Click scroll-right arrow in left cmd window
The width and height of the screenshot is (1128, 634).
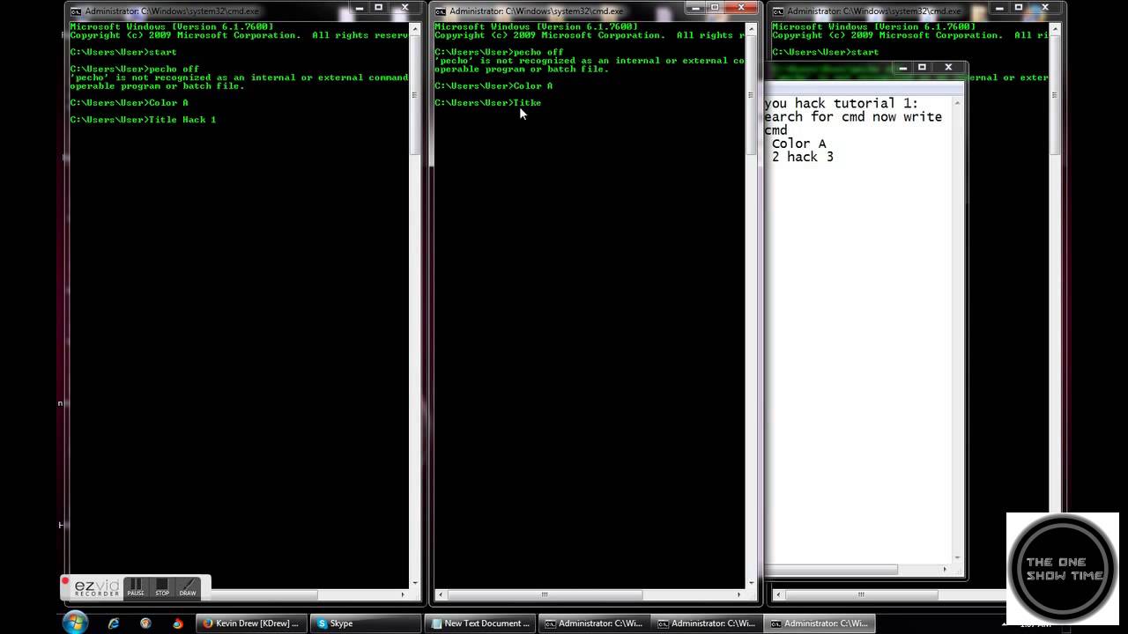[x=404, y=594]
